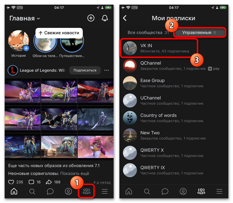Expand post with Показать ещё

click(x=74, y=173)
